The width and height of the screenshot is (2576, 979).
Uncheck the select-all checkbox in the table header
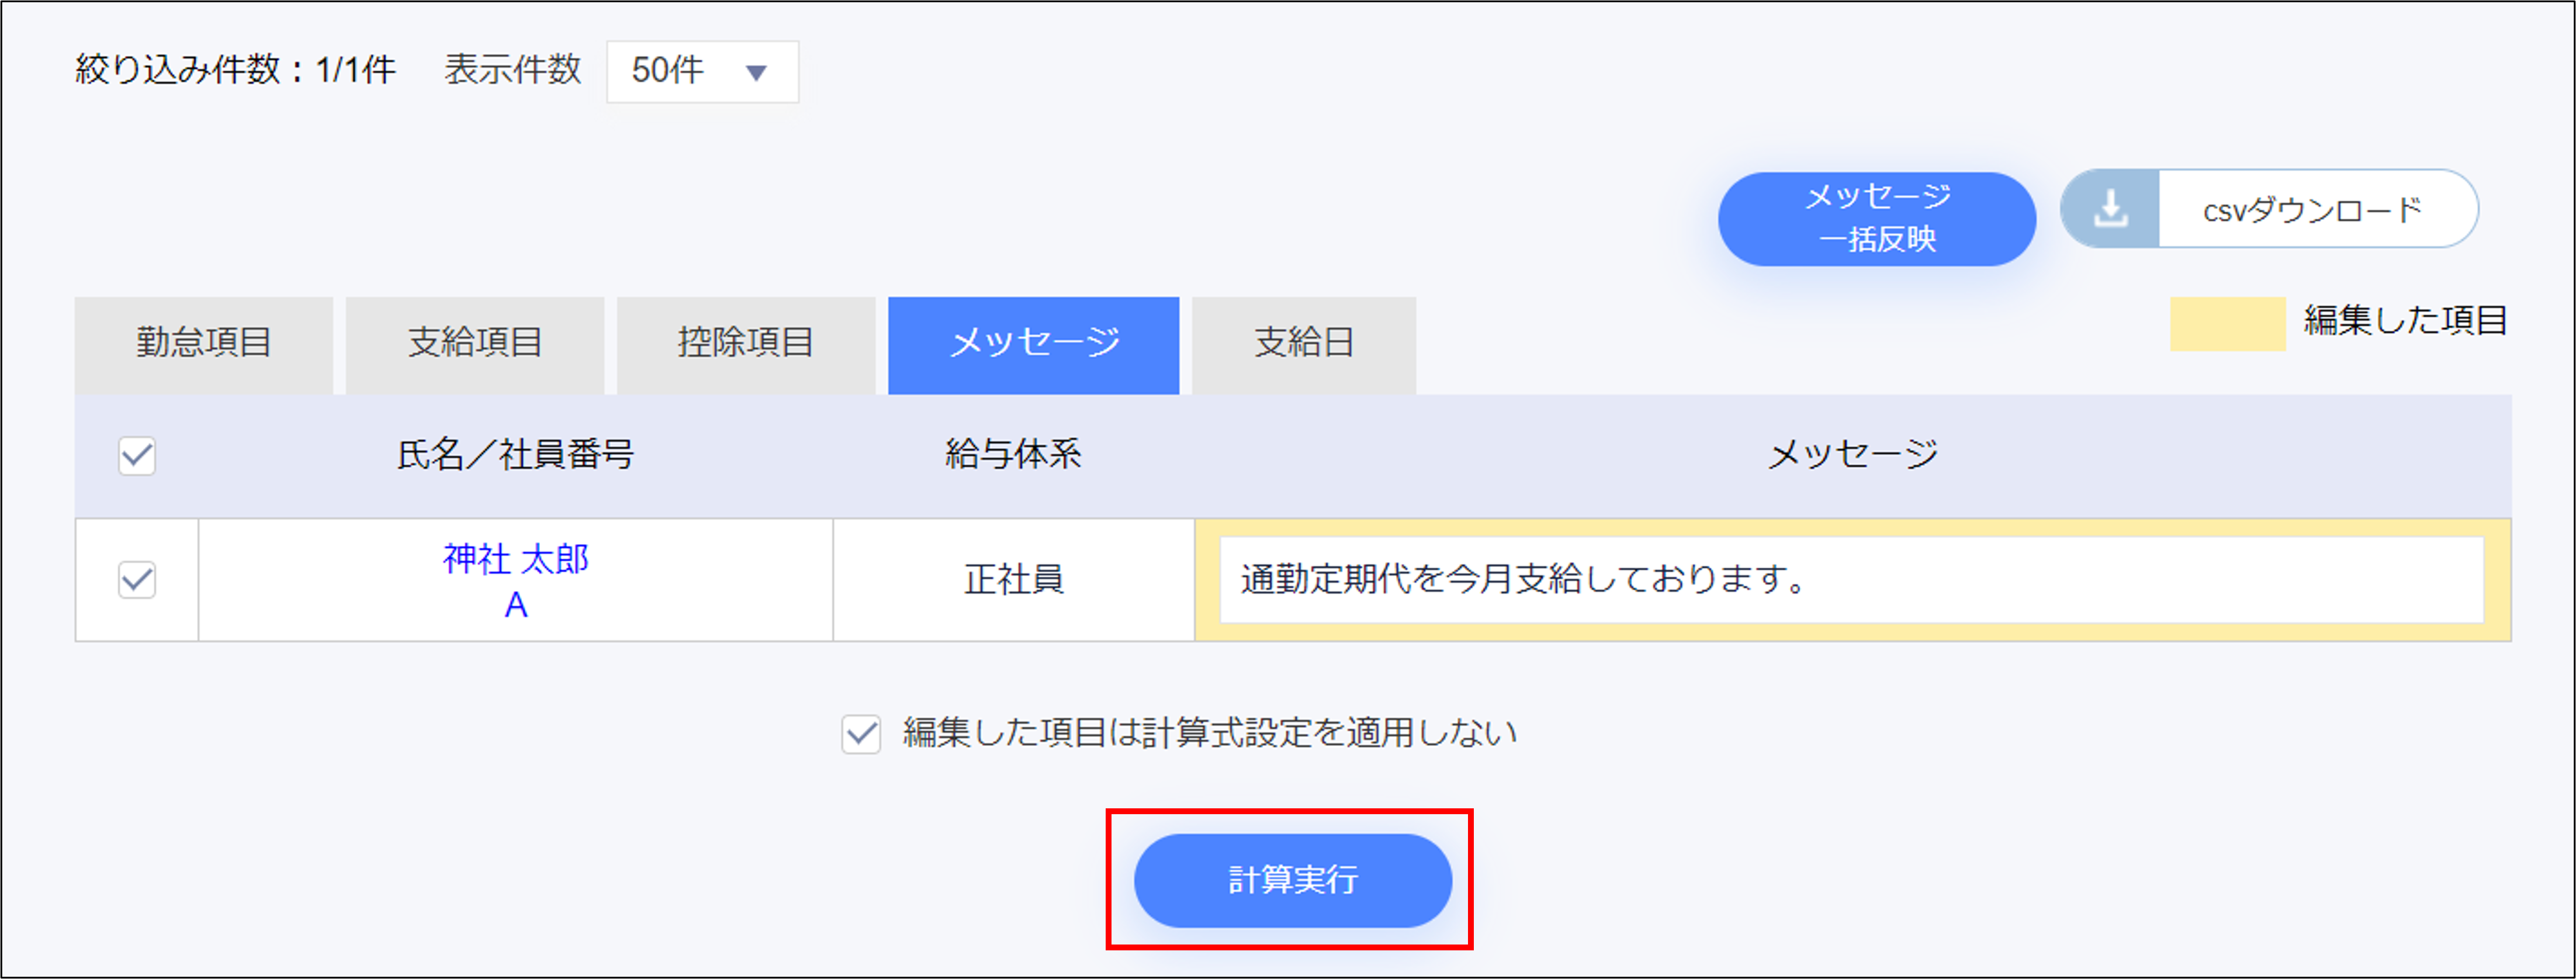[x=136, y=455]
